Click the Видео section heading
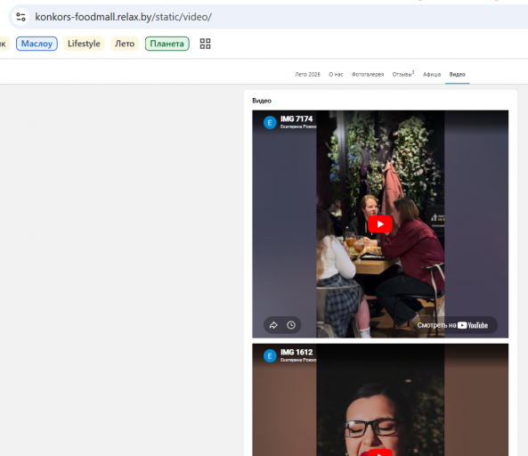Viewport: 528px width, 456px height. [x=262, y=101]
